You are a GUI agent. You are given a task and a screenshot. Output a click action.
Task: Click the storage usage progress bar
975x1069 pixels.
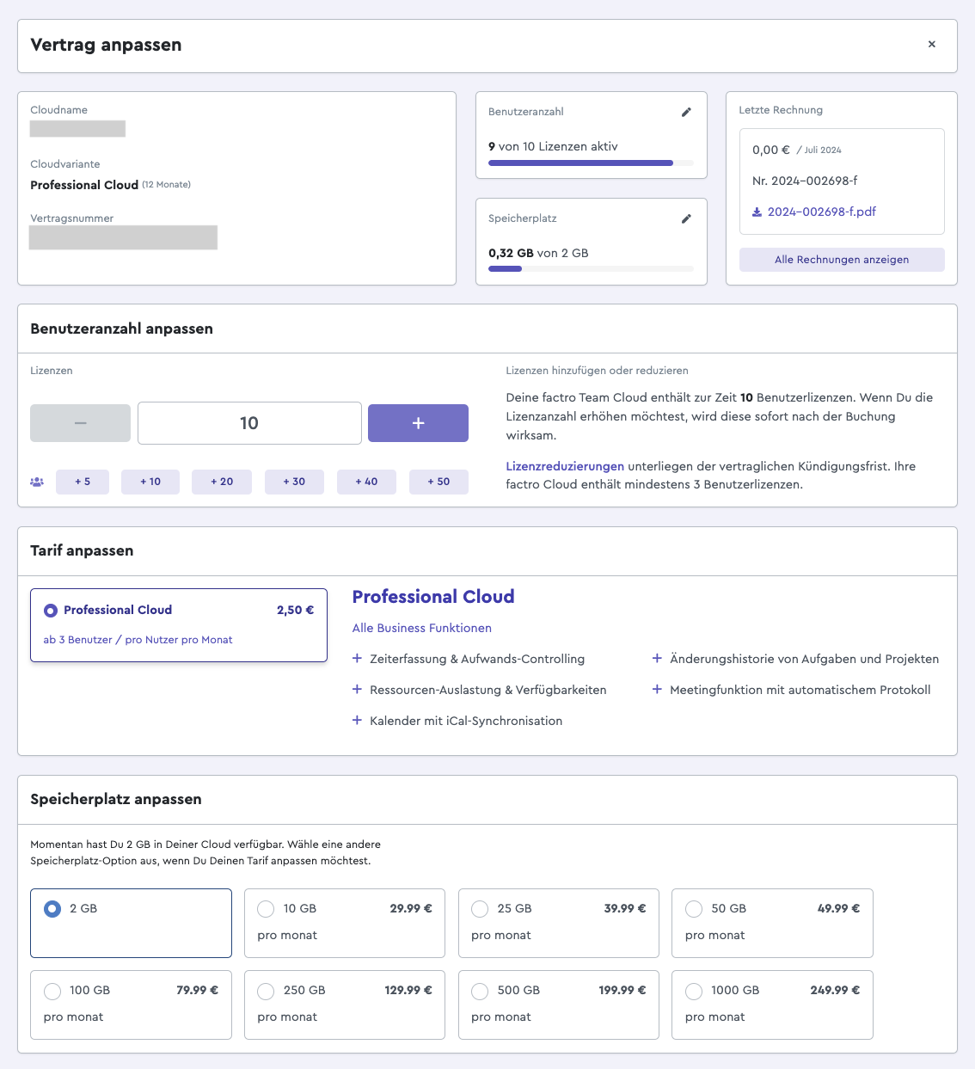pyautogui.click(x=591, y=269)
